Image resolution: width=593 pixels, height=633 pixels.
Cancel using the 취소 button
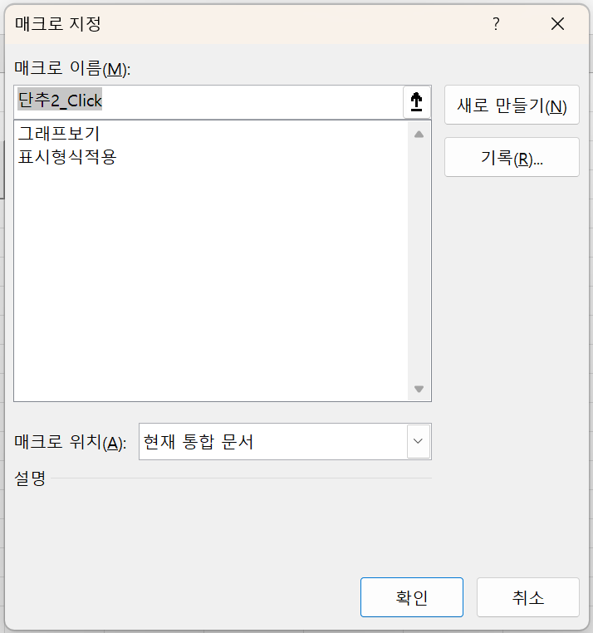click(x=527, y=597)
